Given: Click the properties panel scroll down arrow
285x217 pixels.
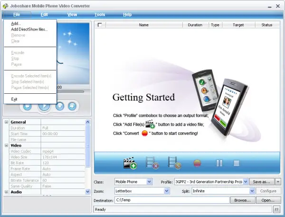Looking at the screenshot, I should coord(87,191).
